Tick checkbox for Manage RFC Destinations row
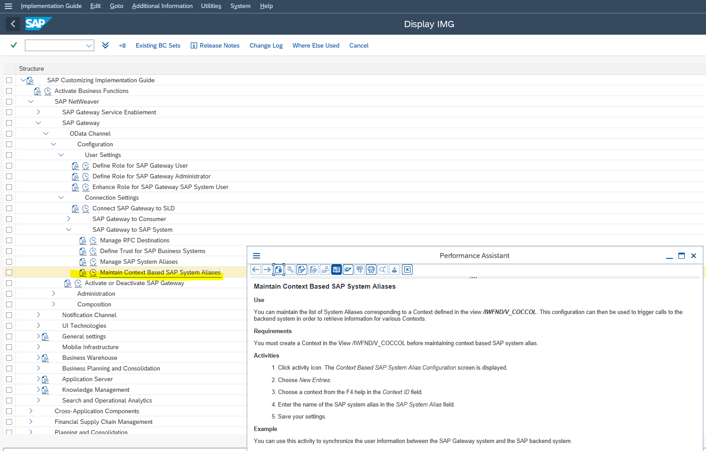706x451 pixels. pos(9,240)
